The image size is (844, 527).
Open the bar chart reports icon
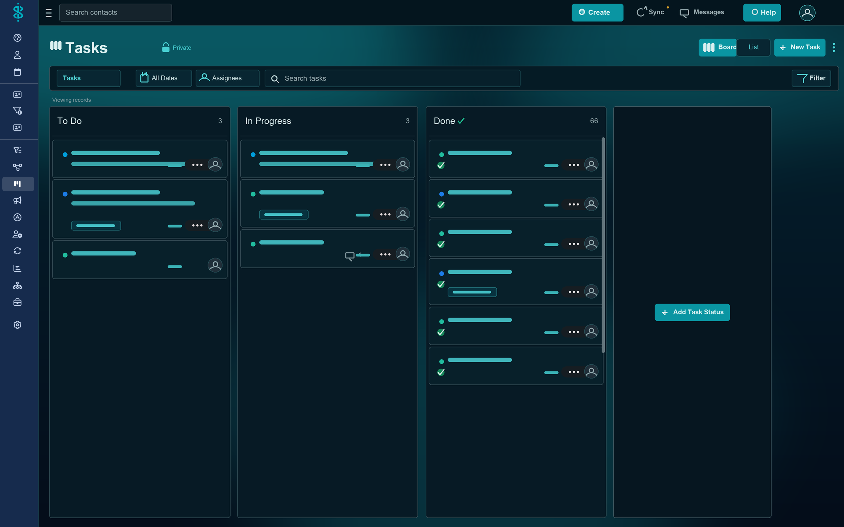click(x=17, y=268)
